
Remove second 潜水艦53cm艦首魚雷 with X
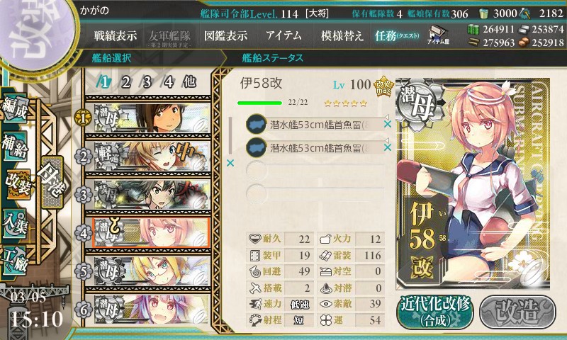pyautogui.click(x=387, y=147)
